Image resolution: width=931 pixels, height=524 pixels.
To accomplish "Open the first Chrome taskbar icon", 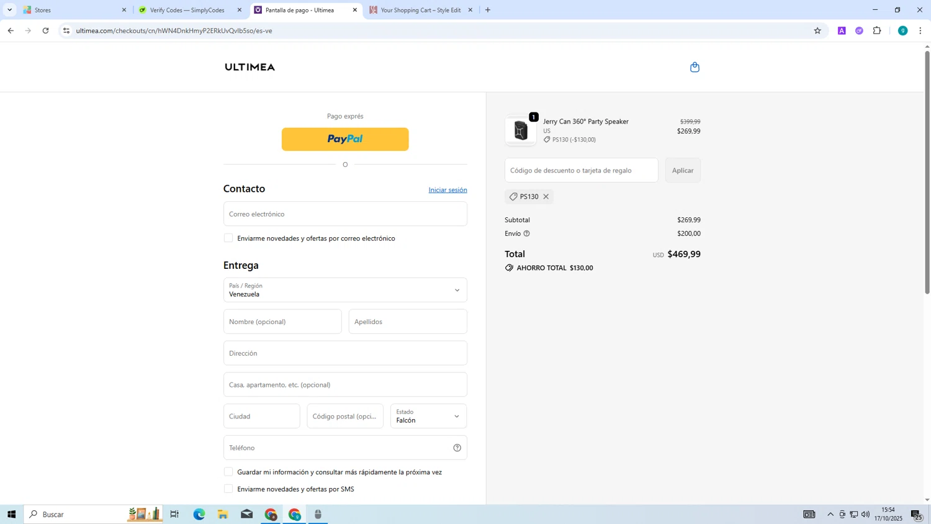I will click(271, 514).
